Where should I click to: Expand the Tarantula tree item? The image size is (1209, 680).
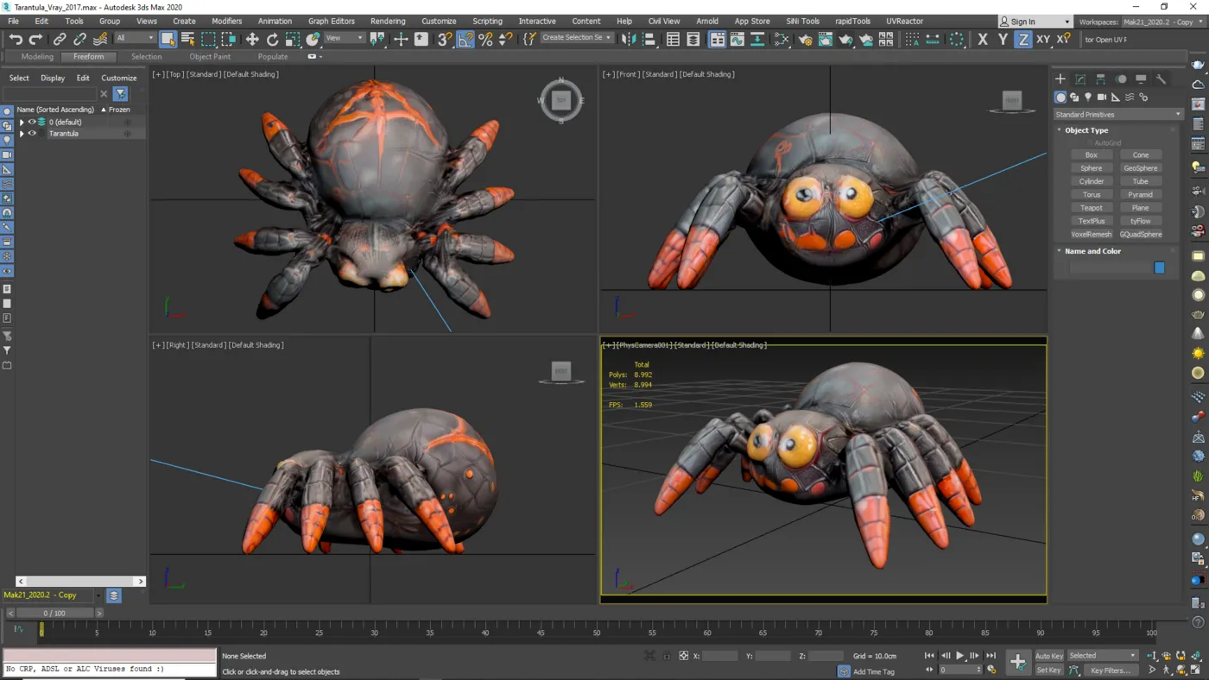22,134
